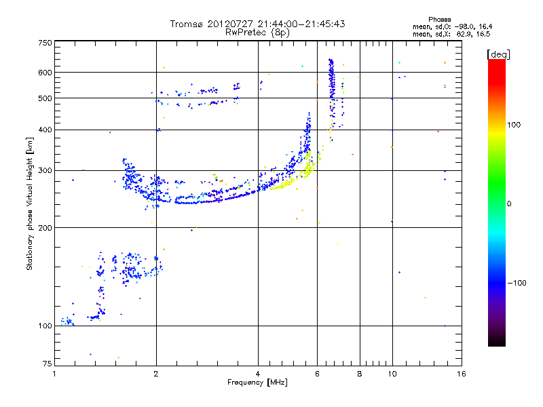543x407 pixels.
Task: Click the x-axis tick label '16'
Action: tap(462, 374)
